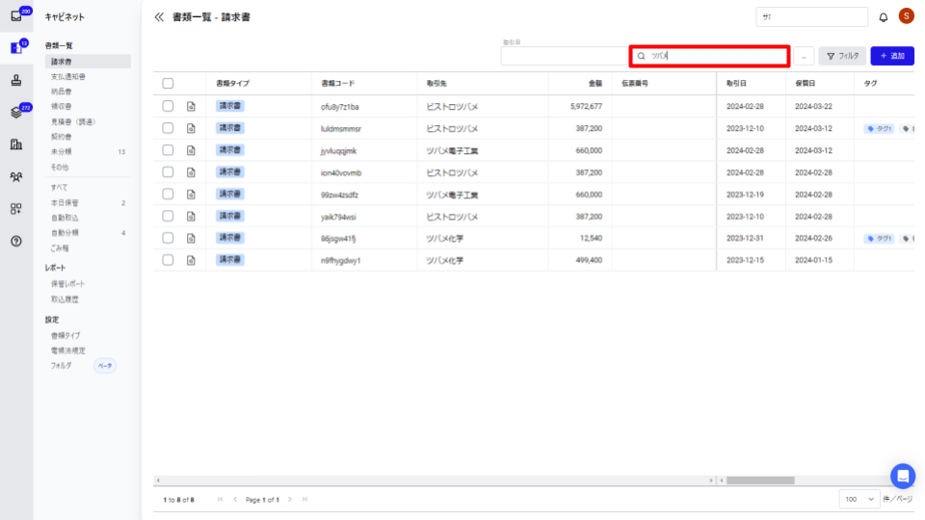925x520 pixels.
Task: Open the cabinet icon in left rail
Action: 16,48
